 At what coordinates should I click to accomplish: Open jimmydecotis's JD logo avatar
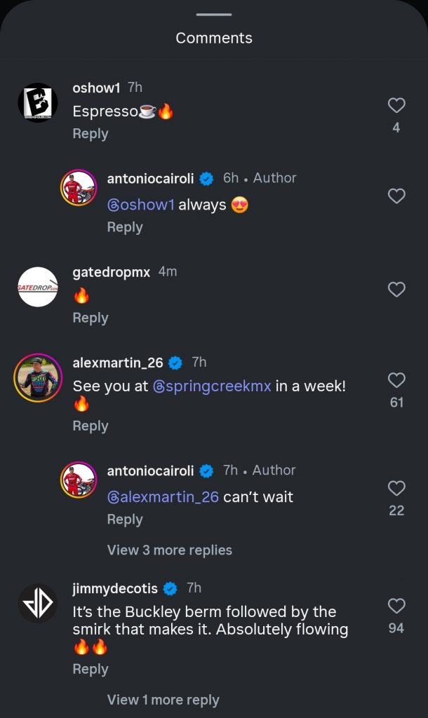pos(37,603)
